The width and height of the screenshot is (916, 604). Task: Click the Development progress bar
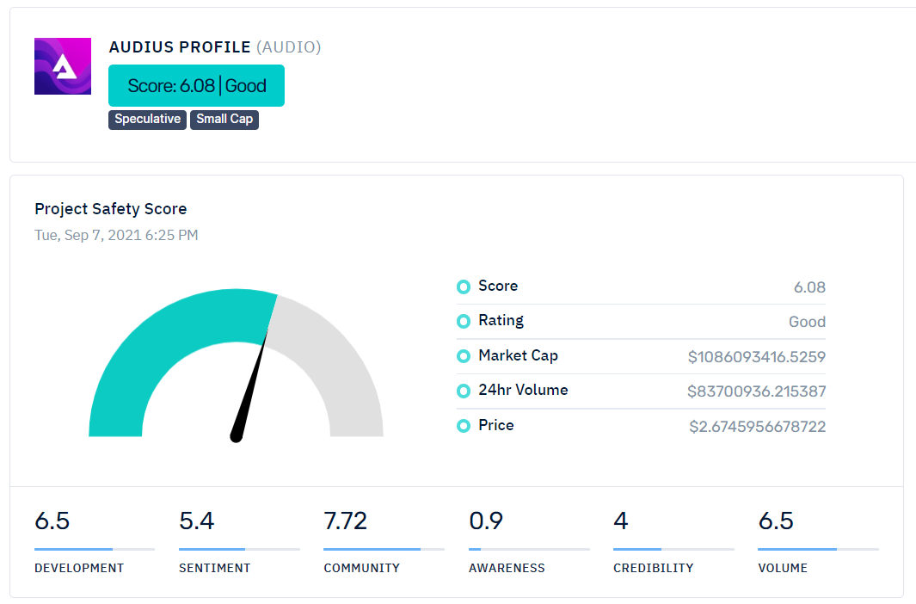[95, 549]
